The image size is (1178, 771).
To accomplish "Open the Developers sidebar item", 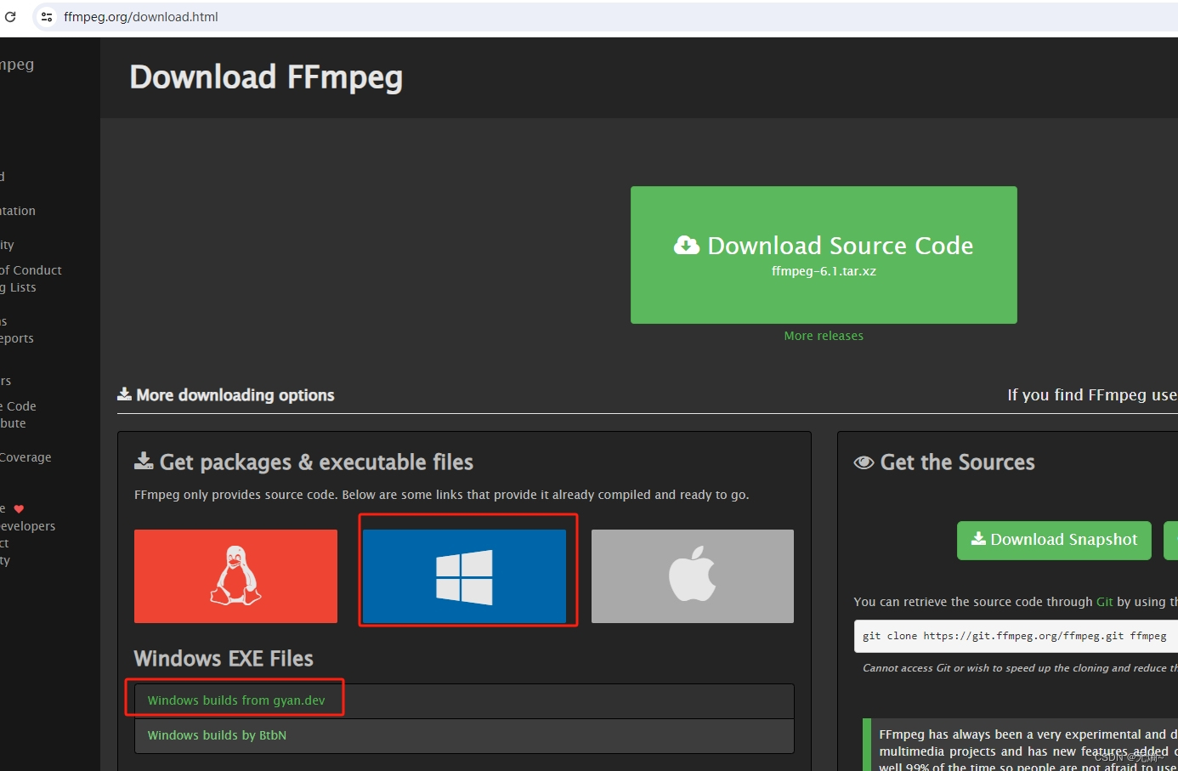I will (x=27, y=526).
